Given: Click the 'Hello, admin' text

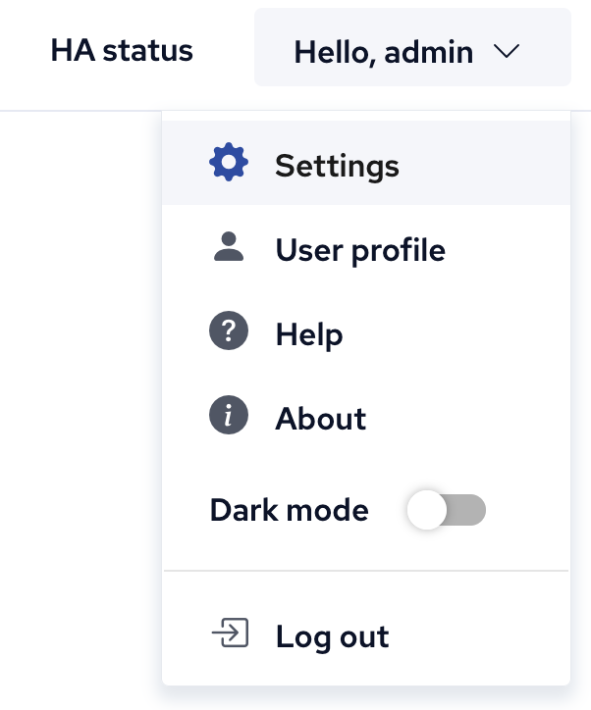Looking at the screenshot, I should tap(384, 52).
